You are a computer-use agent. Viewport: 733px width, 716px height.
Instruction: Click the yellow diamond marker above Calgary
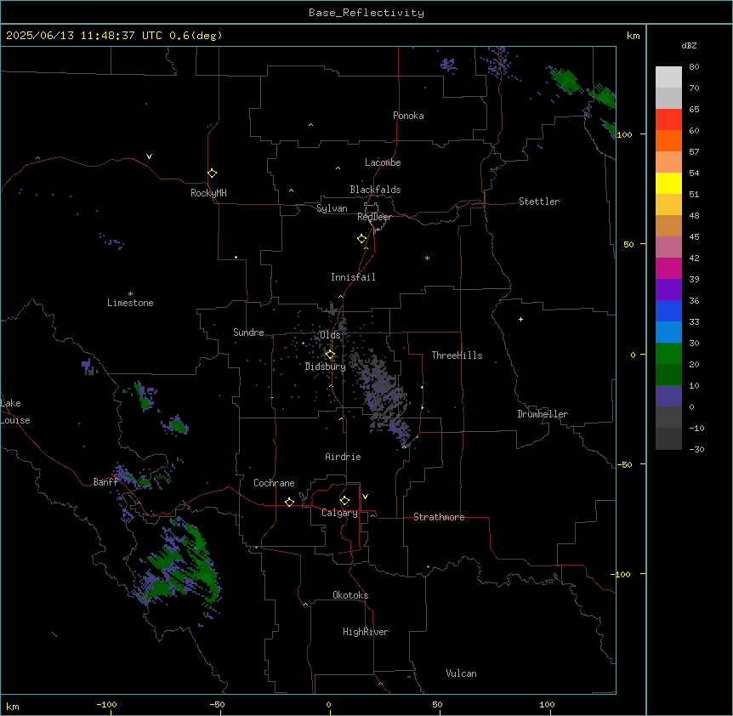[x=344, y=501]
